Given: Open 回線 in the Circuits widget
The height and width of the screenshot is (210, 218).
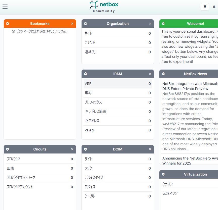Looking at the screenshot, I should (40, 168).
